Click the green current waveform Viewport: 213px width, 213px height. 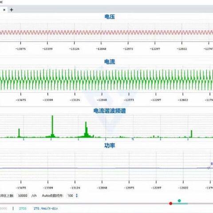click(x=106, y=80)
